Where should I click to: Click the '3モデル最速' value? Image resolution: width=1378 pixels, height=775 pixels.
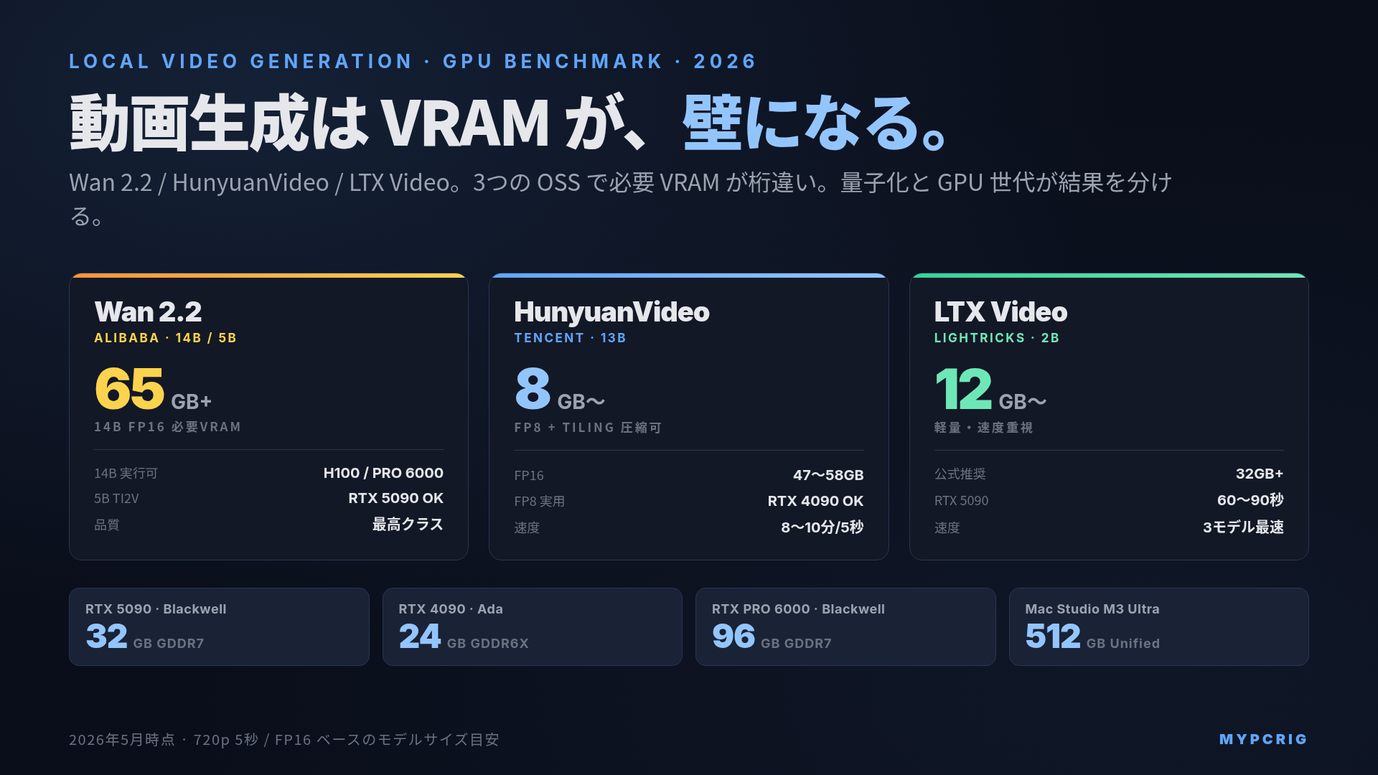click(x=1243, y=527)
